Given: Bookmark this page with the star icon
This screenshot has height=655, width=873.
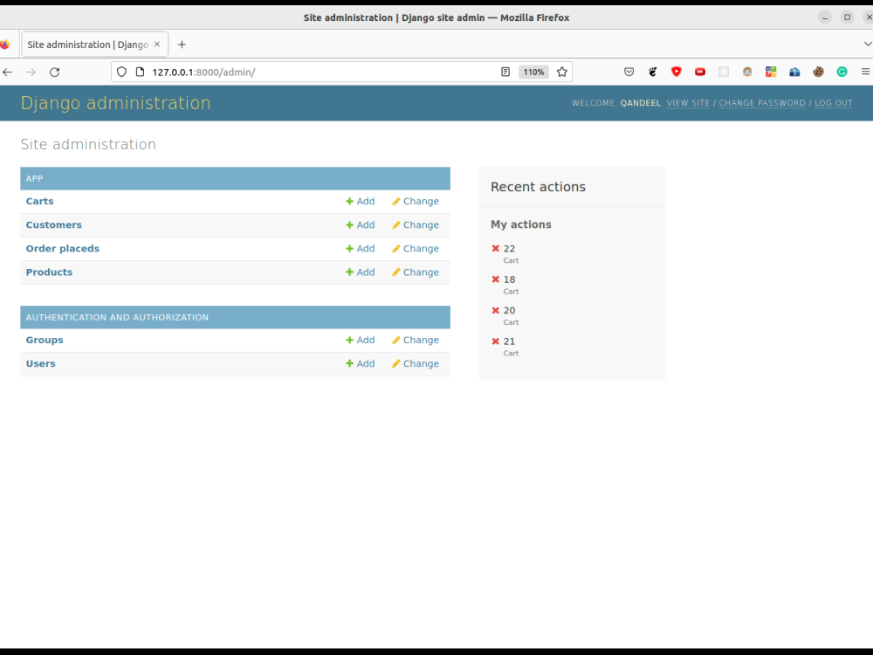Looking at the screenshot, I should pyautogui.click(x=561, y=72).
